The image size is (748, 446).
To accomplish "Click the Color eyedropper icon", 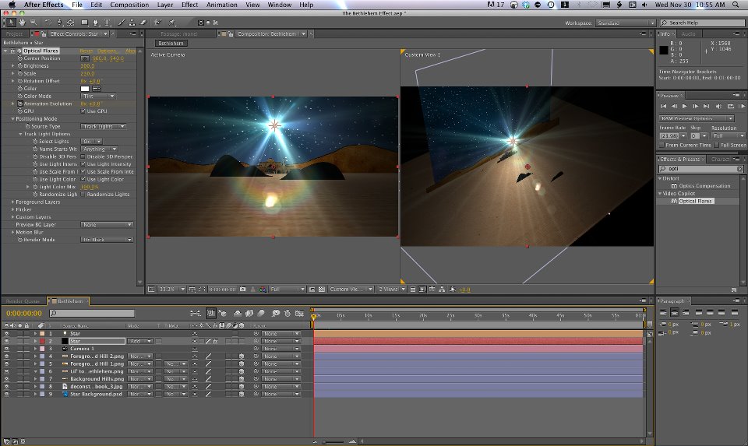I will pyautogui.click(x=98, y=89).
